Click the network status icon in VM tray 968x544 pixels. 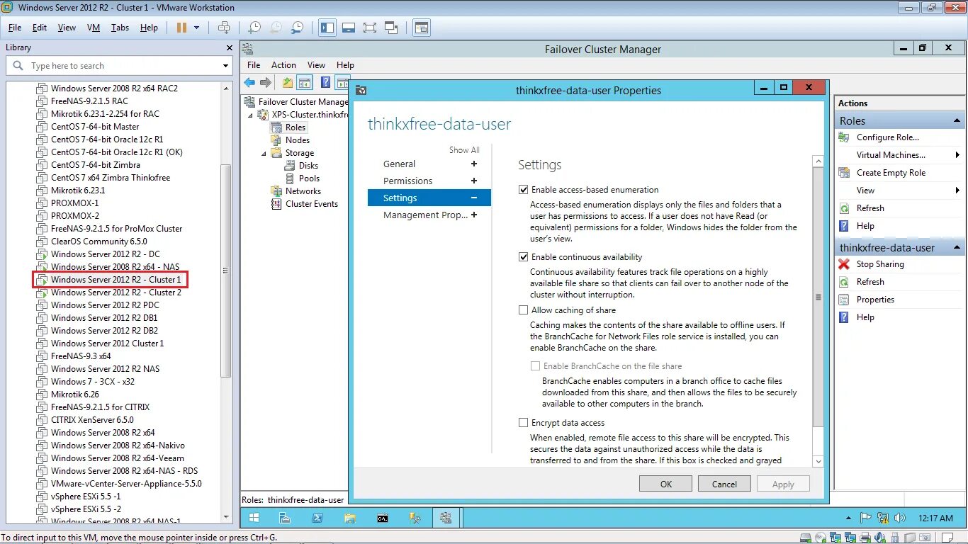tap(883, 518)
